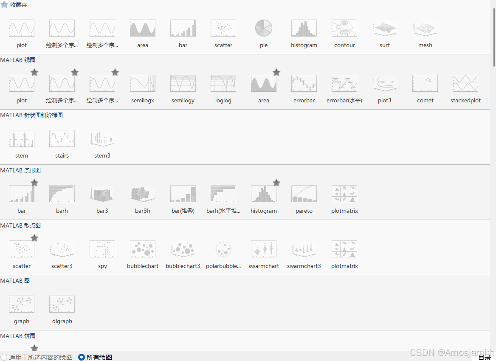Click the MATLAB 针状图和阶梯图 section header

pyautogui.click(x=31, y=115)
